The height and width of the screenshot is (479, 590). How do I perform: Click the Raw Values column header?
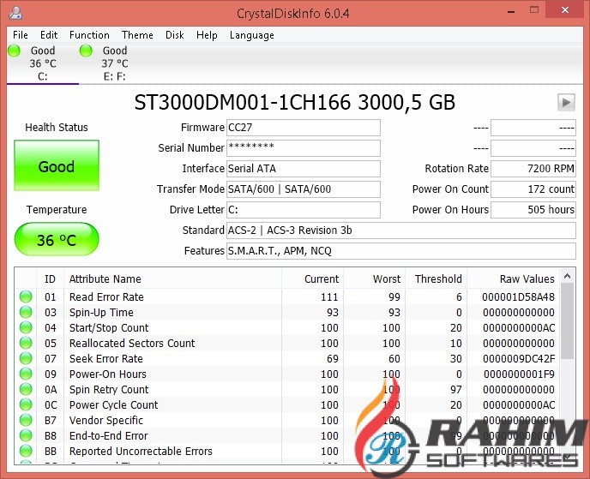click(x=527, y=278)
